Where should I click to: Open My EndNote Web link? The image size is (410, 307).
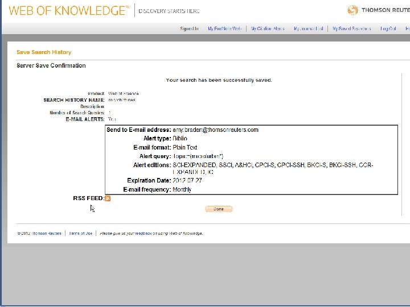click(x=224, y=28)
